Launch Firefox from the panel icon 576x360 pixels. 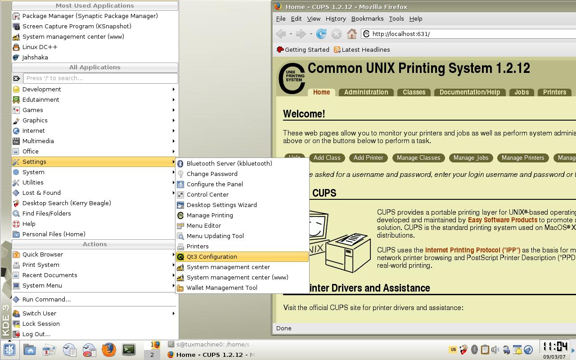tap(109, 350)
